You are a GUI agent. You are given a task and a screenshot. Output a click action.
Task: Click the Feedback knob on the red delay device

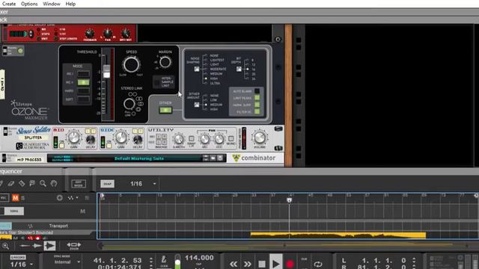[x=90, y=33]
